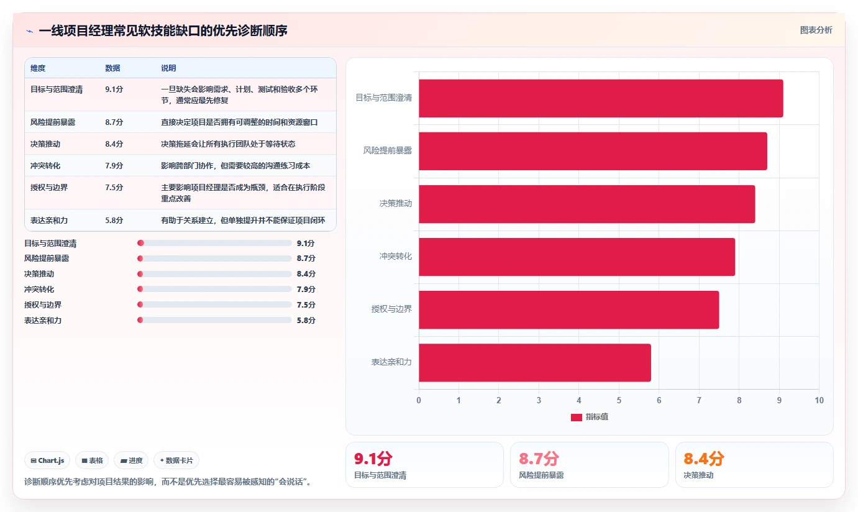Click the 决策拖延会让所有执行团队处于等待状态 description
858x512 pixels.
click(228, 144)
